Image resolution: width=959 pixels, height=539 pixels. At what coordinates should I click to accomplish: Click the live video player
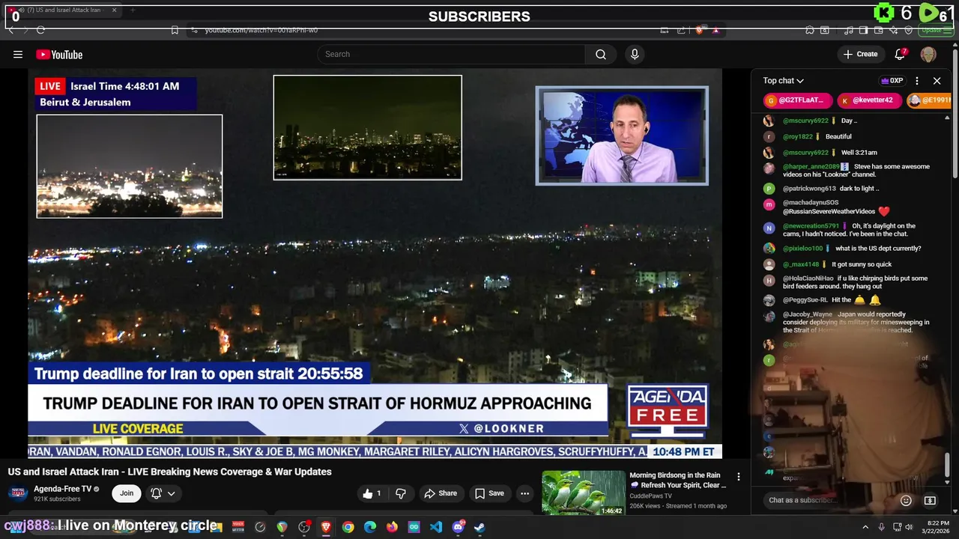pyautogui.click(x=375, y=263)
